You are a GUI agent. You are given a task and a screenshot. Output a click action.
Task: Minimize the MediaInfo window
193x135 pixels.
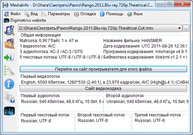coord(160,4)
